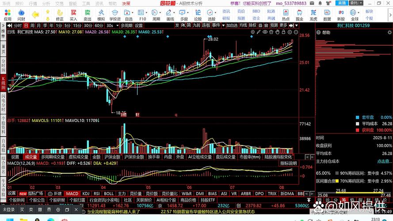Expand left sidebar double chevron
The width and height of the screenshot is (393, 221).
(x=3, y=25)
